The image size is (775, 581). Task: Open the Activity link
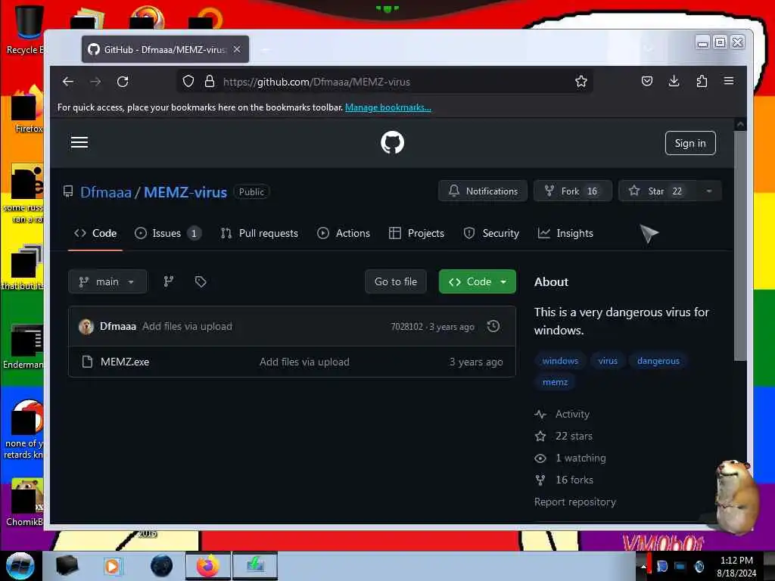(x=562, y=414)
